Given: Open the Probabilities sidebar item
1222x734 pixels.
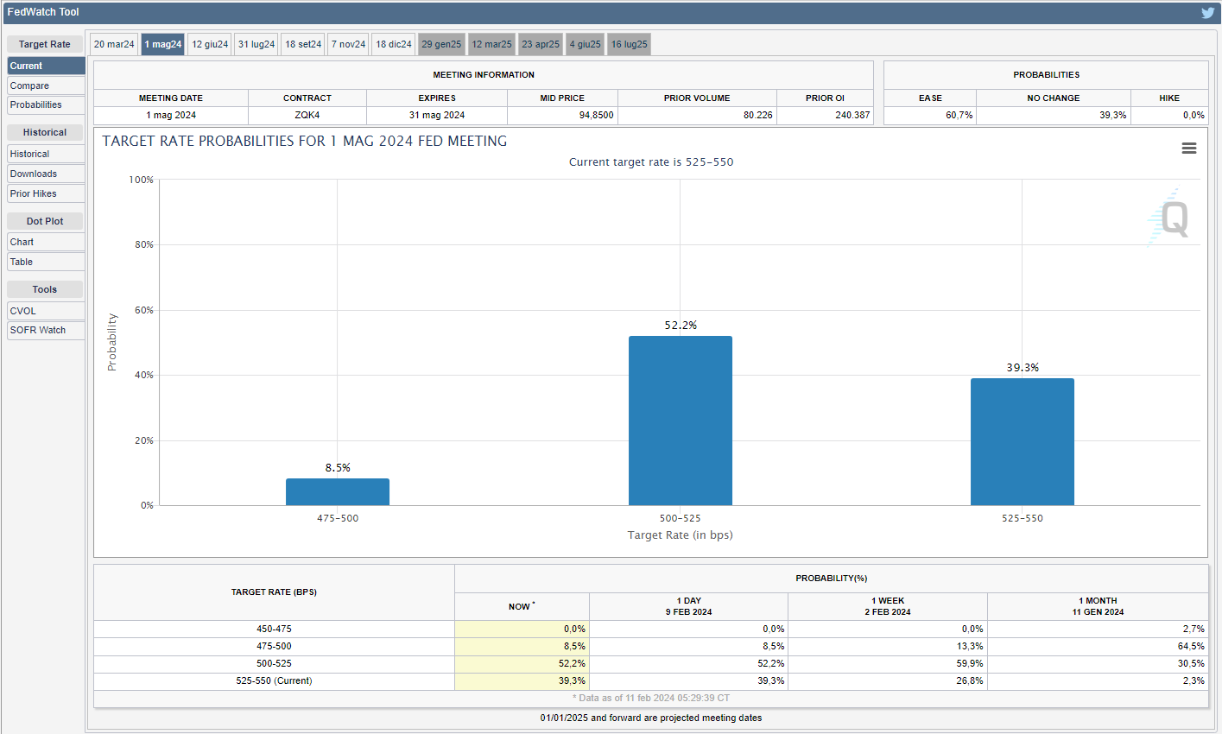Looking at the screenshot, I should 46,104.
